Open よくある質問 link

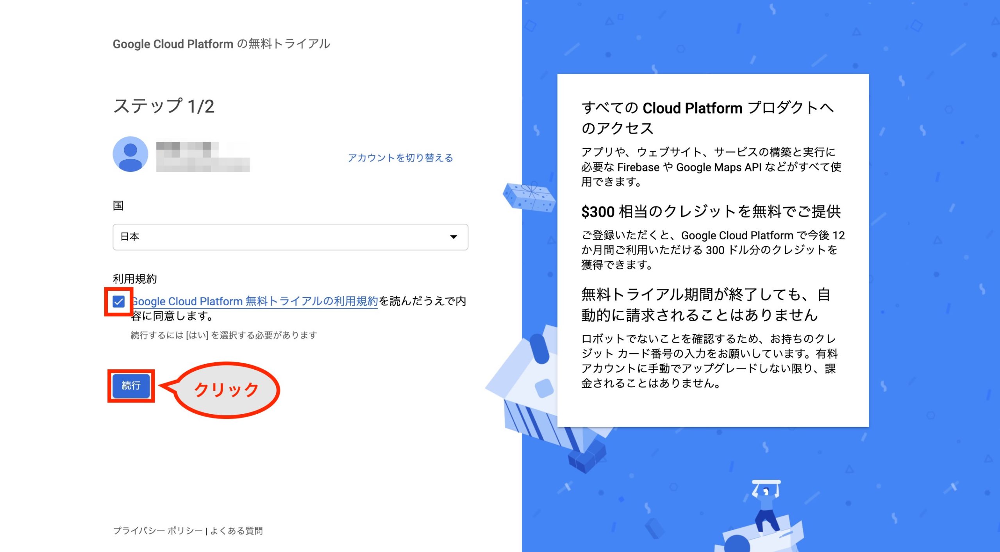pos(236,531)
